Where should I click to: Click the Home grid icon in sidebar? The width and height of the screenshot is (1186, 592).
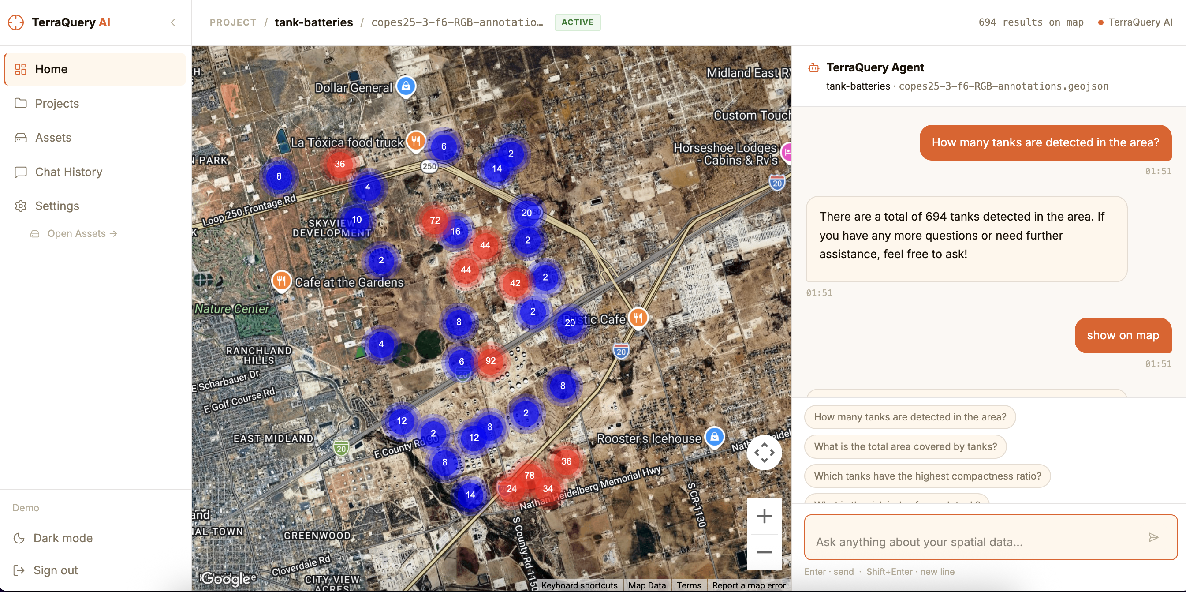coord(21,69)
